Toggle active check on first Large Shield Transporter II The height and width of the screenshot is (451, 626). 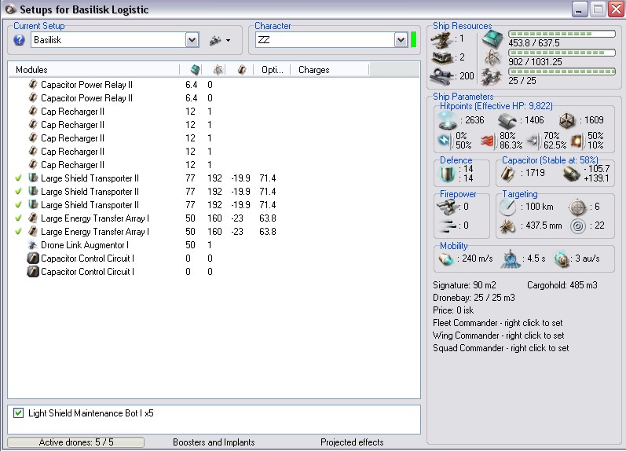[18, 178]
